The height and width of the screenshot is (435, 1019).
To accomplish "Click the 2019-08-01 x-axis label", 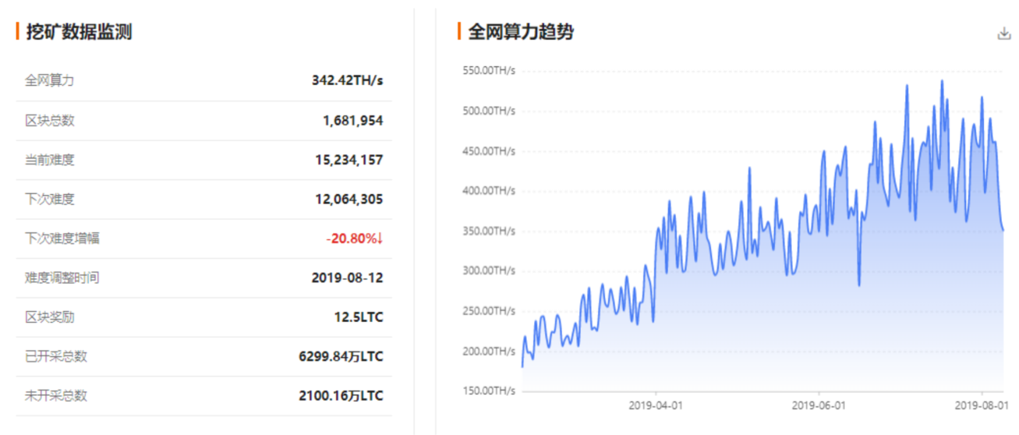I will tap(982, 405).
